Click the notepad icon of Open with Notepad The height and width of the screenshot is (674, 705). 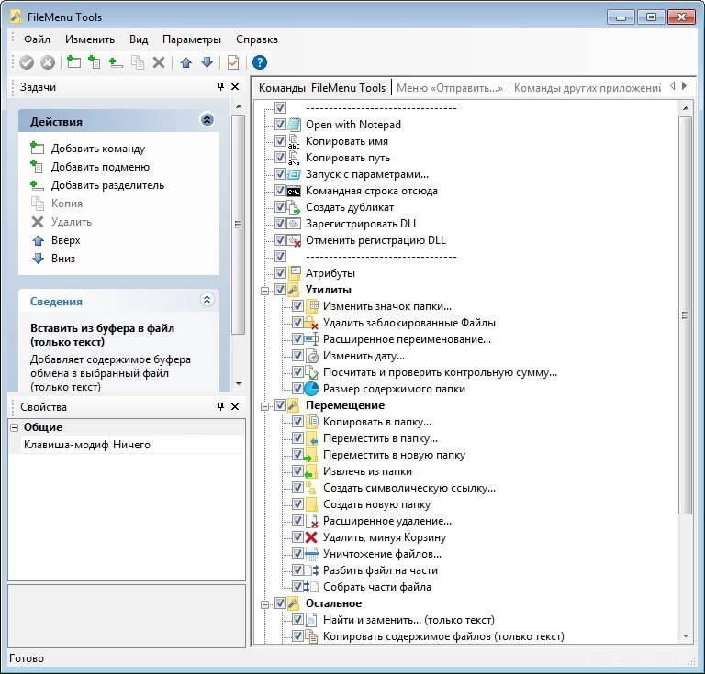(x=294, y=125)
